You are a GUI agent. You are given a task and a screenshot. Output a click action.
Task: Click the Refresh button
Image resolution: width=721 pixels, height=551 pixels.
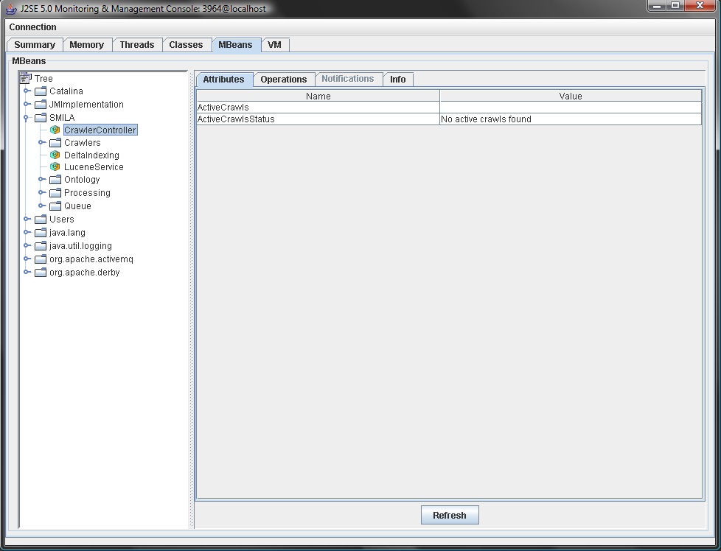[x=450, y=515]
